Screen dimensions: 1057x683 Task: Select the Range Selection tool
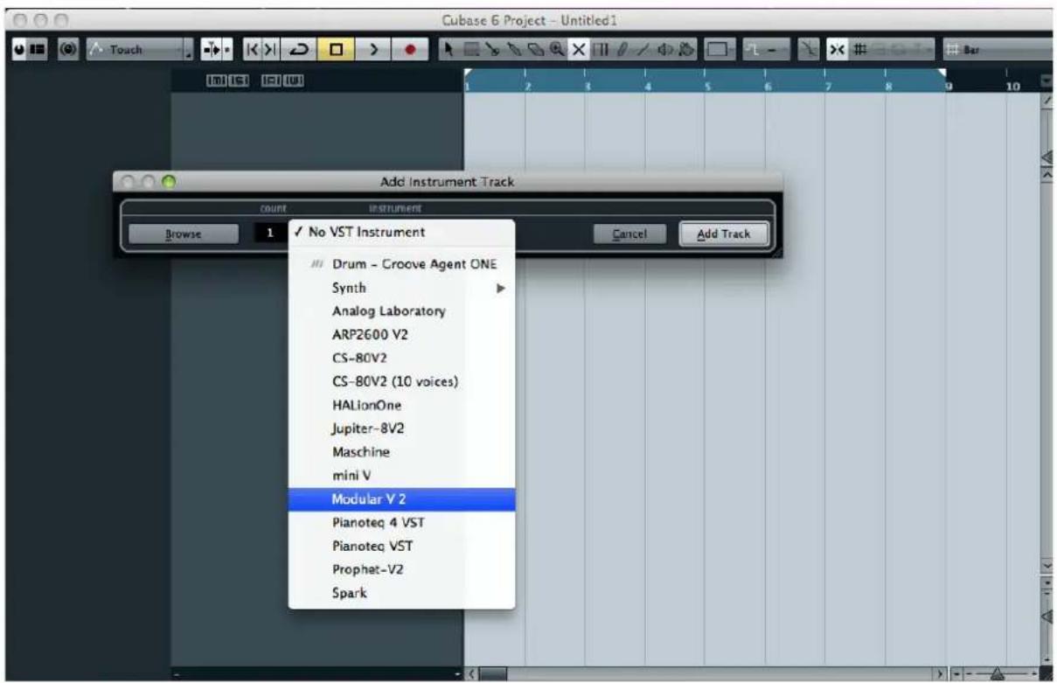coord(471,49)
